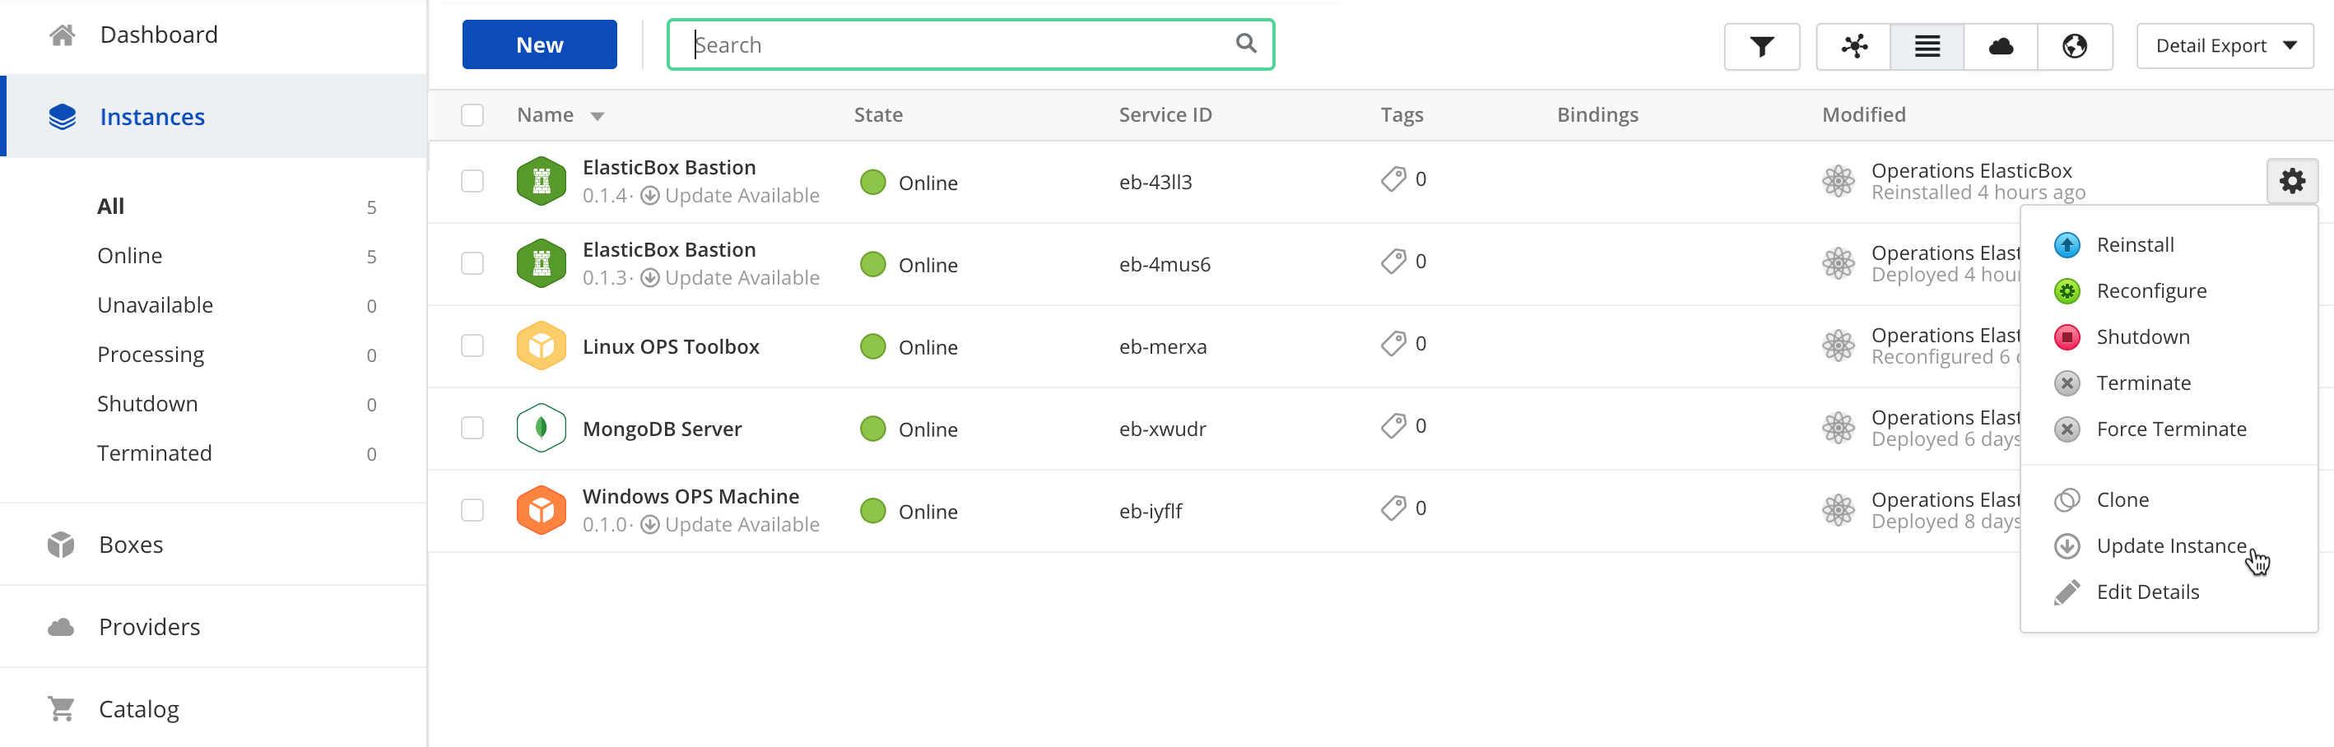
Task: Toggle the select-all checkbox in header
Action: [x=472, y=115]
